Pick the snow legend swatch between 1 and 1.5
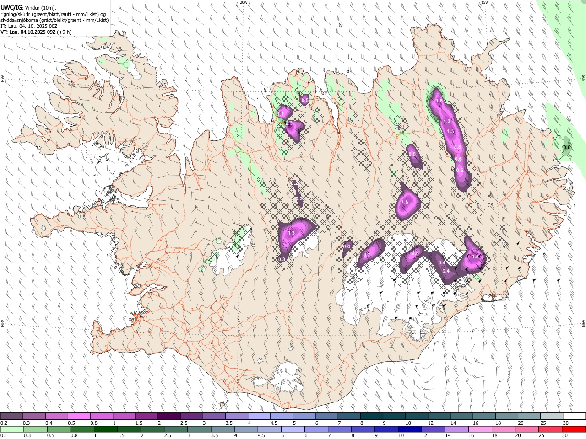The image size is (586, 439). (124, 417)
